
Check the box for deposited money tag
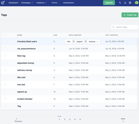click(5, 63)
